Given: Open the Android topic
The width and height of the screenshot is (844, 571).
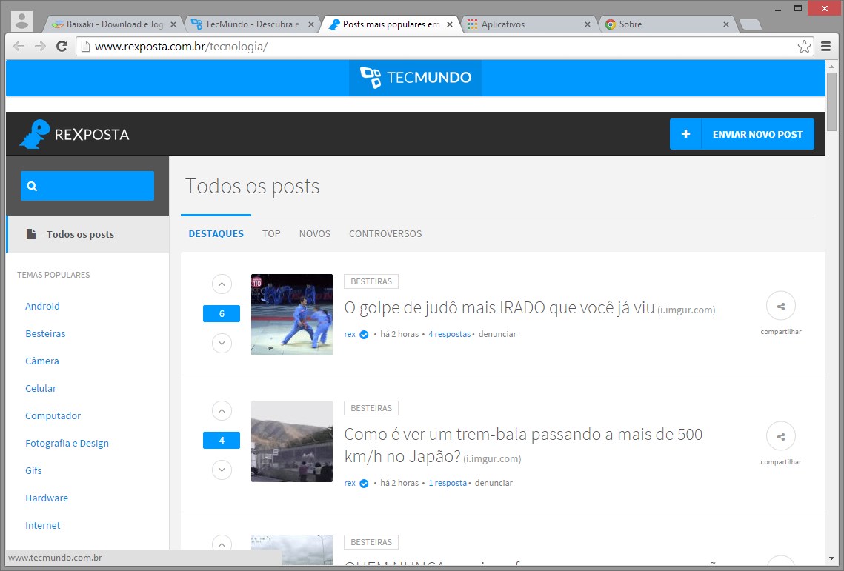Looking at the screenshot, I should 42,306.
